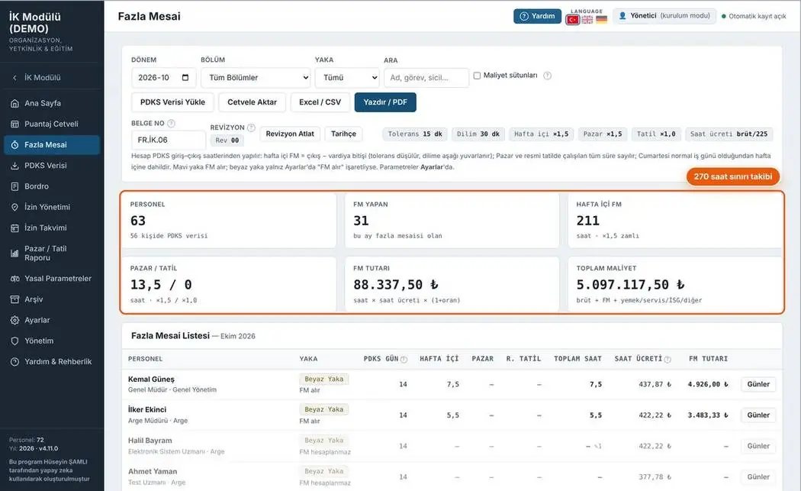The image size is (801, 491).
Task: Click the info icon next to Belge No
Action: pyautogui.click(x=171, y=123)
